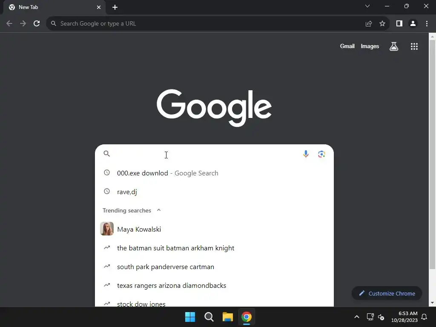The height and width of the screenshot is (327, 436).
Task: Select the 'rave,dj' history suggestion
Action: [x=214, y=192]
